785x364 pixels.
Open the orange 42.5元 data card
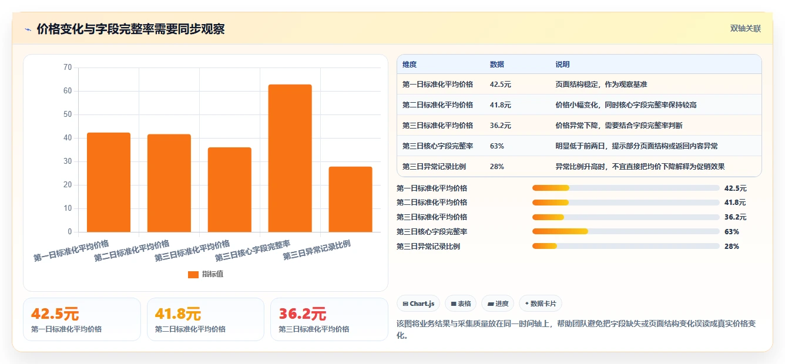(82, 319)
